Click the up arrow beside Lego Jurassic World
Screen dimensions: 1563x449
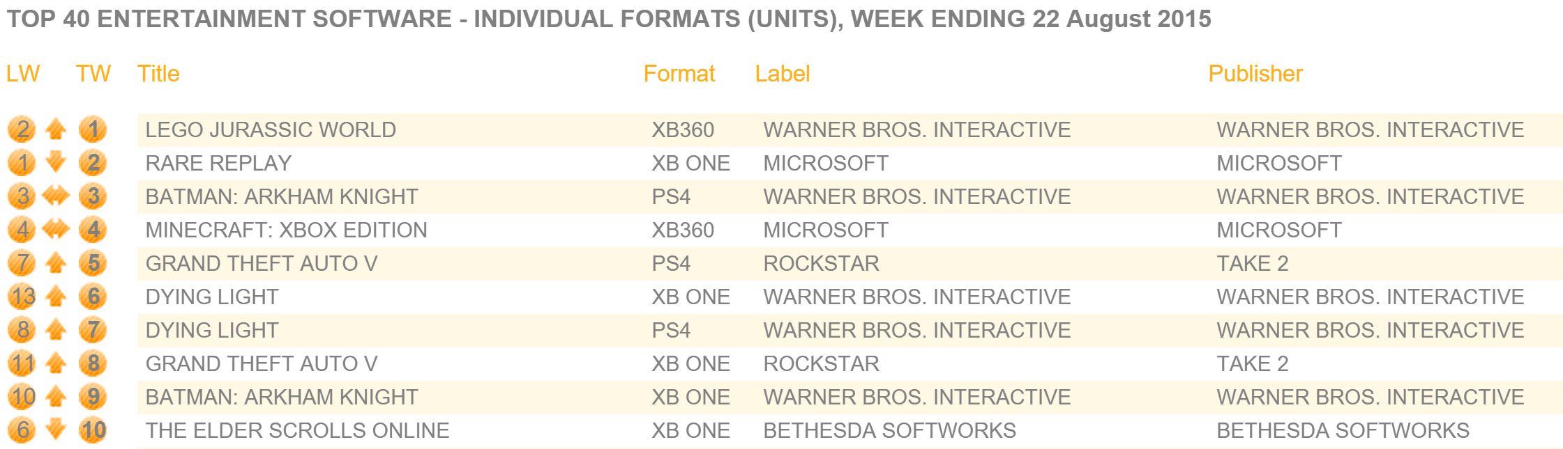(56, 129)
